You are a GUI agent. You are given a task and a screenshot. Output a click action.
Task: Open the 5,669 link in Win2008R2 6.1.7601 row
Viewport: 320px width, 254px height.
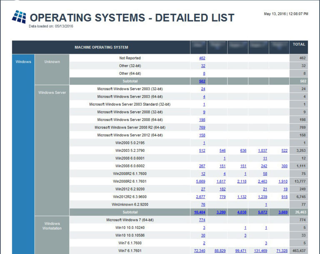(x=200, y=181)
